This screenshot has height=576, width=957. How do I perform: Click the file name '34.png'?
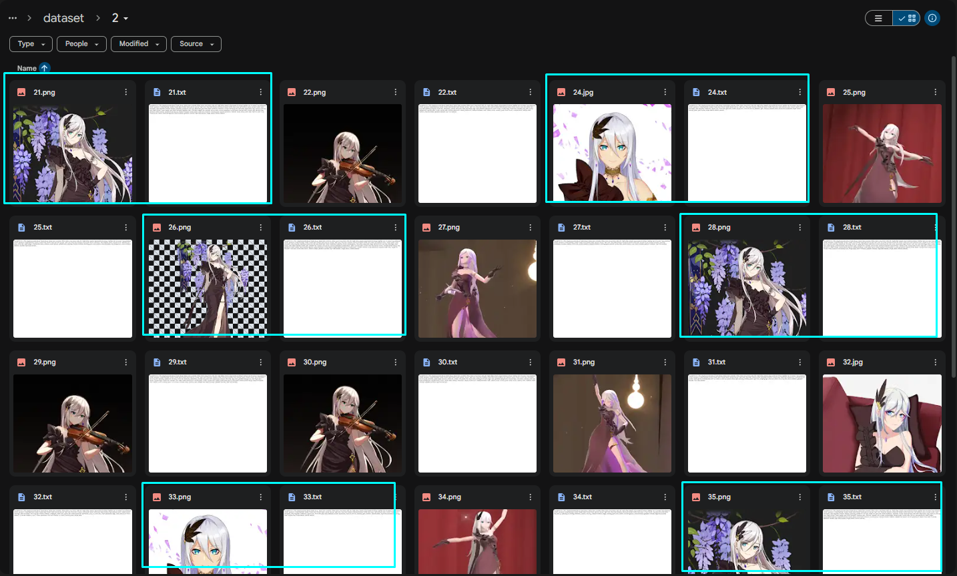point(449,497)
